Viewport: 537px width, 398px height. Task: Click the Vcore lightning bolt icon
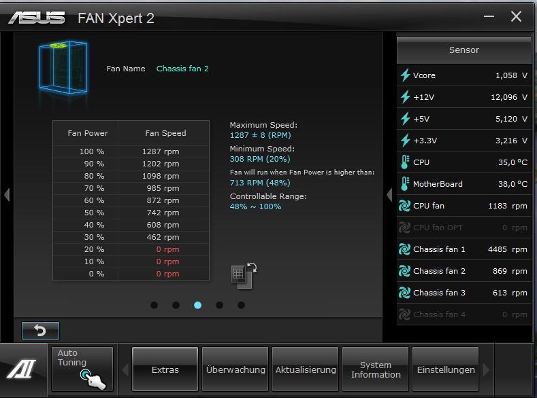(x=405, y=75)
